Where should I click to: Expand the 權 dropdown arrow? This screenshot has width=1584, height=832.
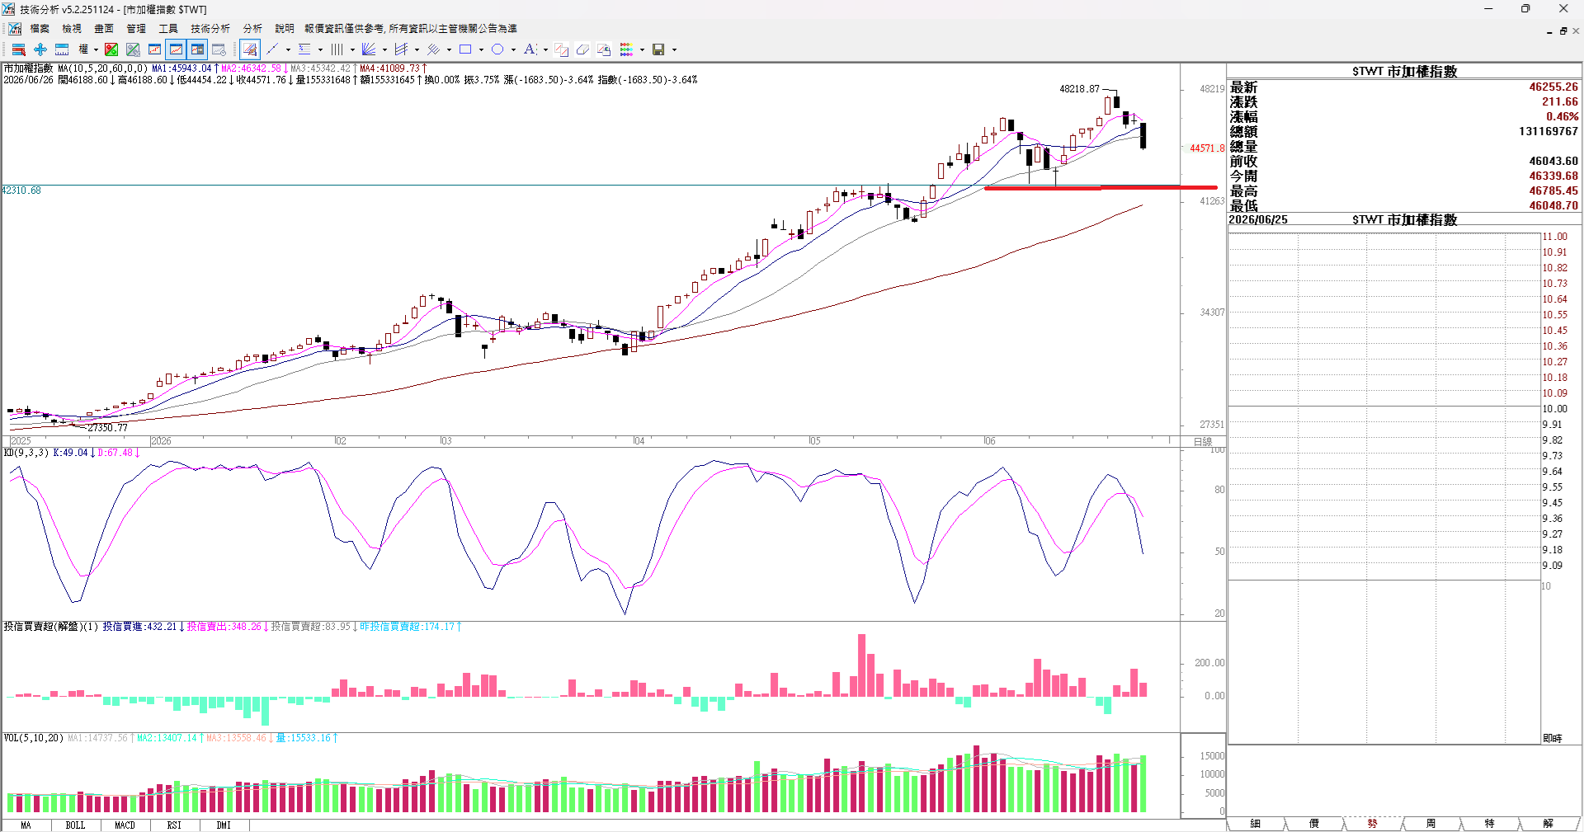point(96,49)
